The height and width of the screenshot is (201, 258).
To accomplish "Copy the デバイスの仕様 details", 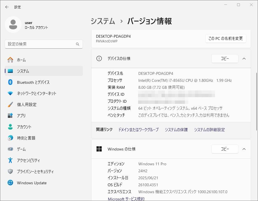I will click(x=225, y=59).
